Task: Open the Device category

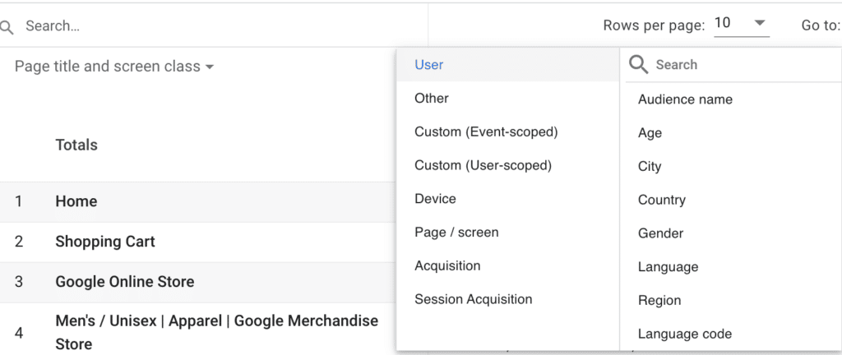Action: coord(435,199)
